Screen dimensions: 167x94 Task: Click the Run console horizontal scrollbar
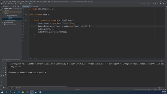pos(38,86)
